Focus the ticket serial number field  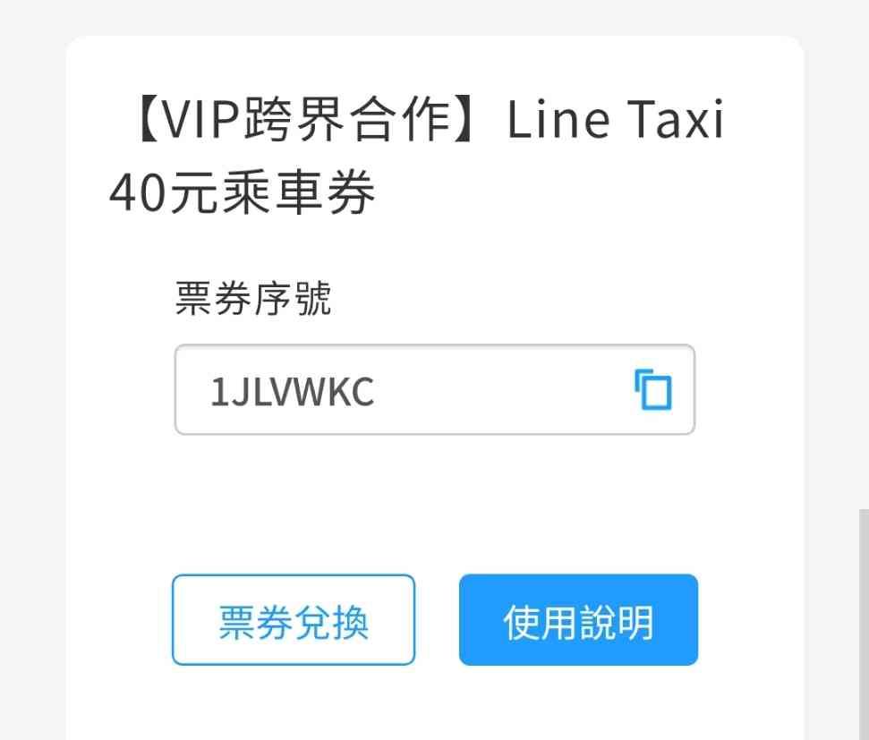click(435, 389)
